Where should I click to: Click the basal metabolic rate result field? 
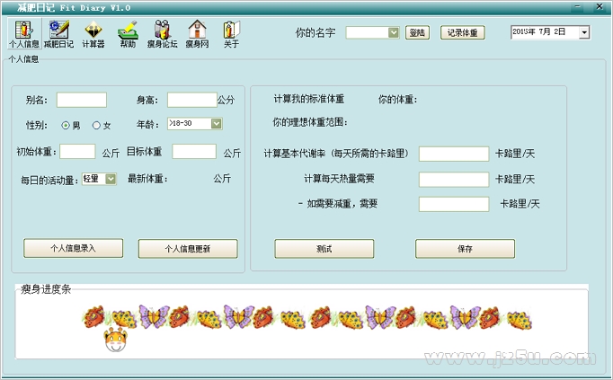(454, 154)
